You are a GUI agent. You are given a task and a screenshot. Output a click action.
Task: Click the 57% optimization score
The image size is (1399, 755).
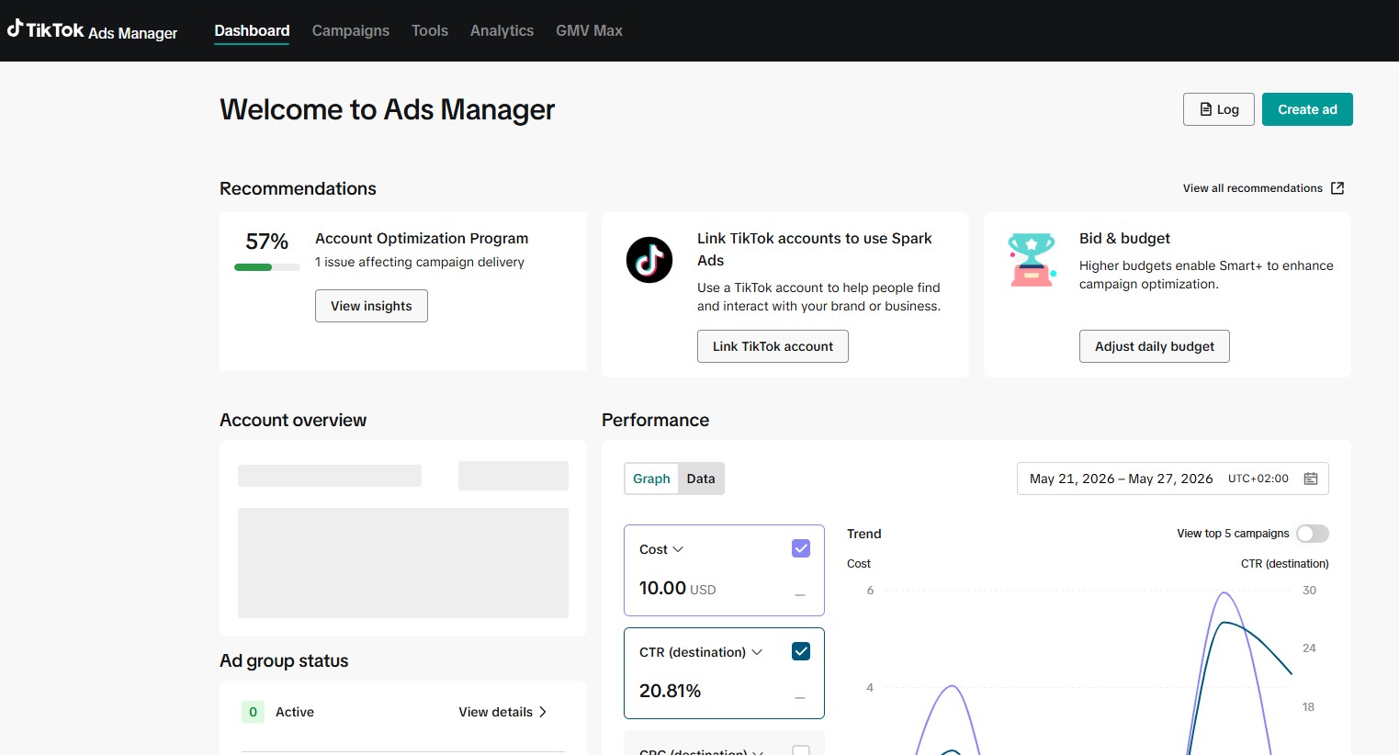(x=267, y=242)
